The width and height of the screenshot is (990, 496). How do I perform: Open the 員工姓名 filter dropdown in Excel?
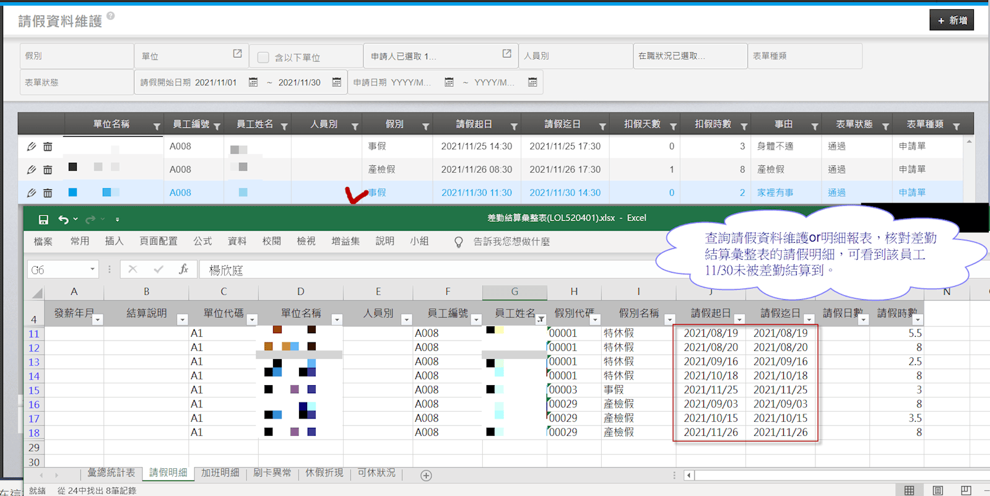pyautogui.click(x=541, y=320)
